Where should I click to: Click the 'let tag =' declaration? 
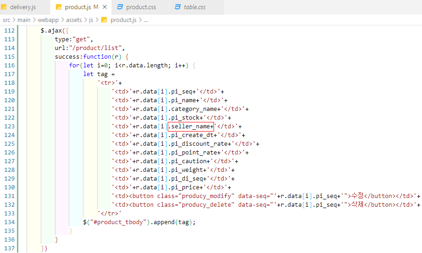pyautogui.click(x=99, y=74)
